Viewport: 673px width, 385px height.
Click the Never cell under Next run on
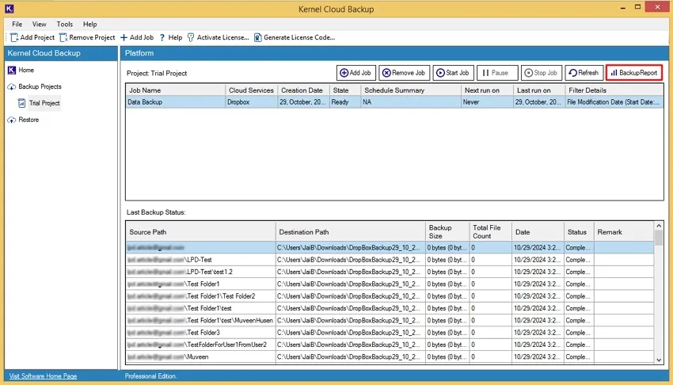pos(487,102)
